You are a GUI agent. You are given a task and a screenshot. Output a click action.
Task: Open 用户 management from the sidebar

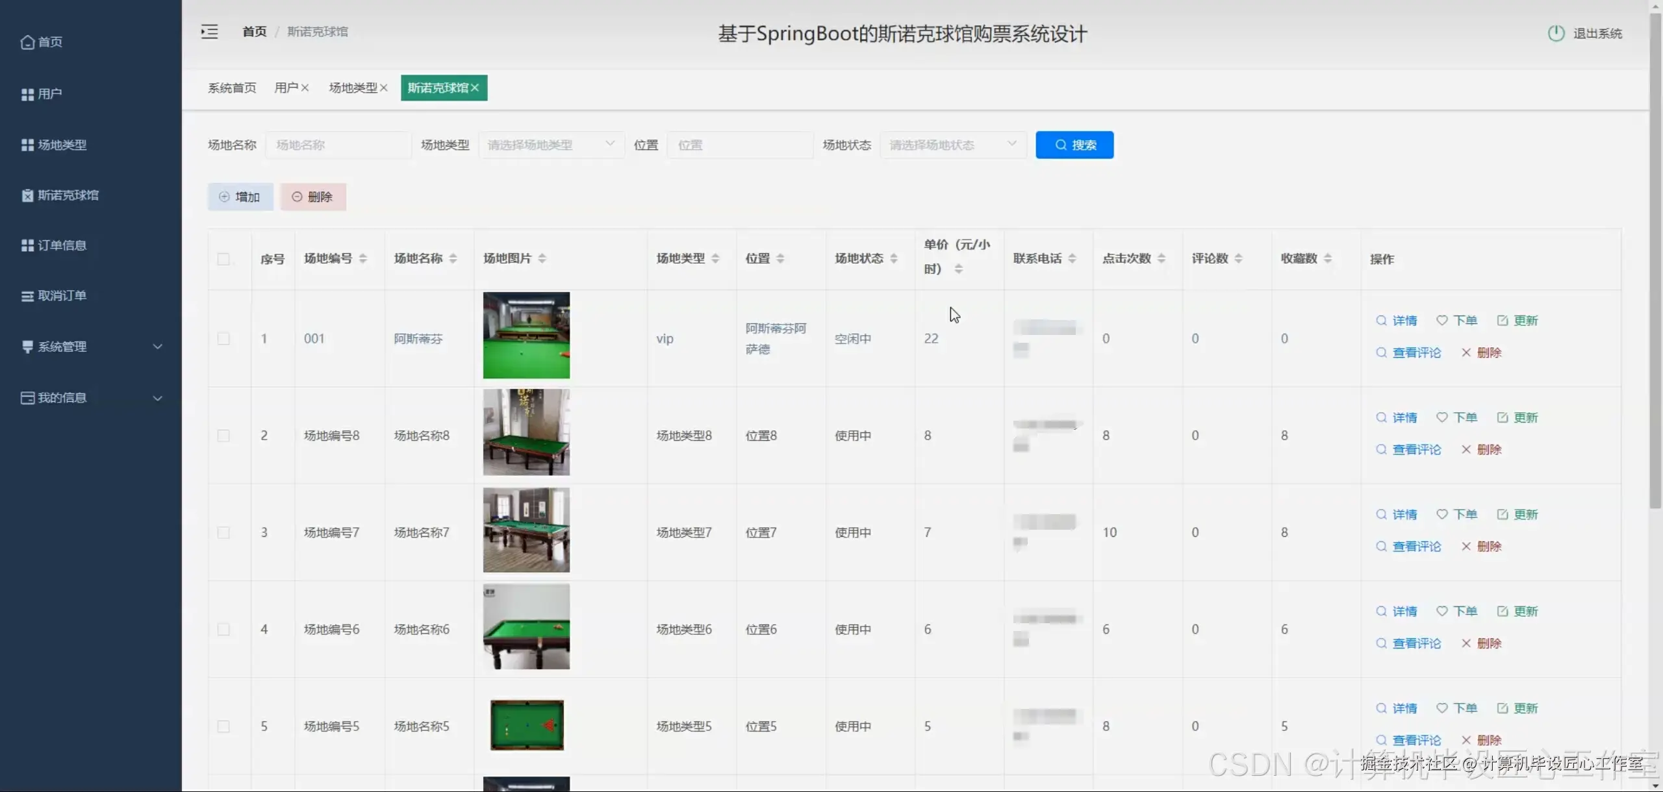tap(49, 93)
